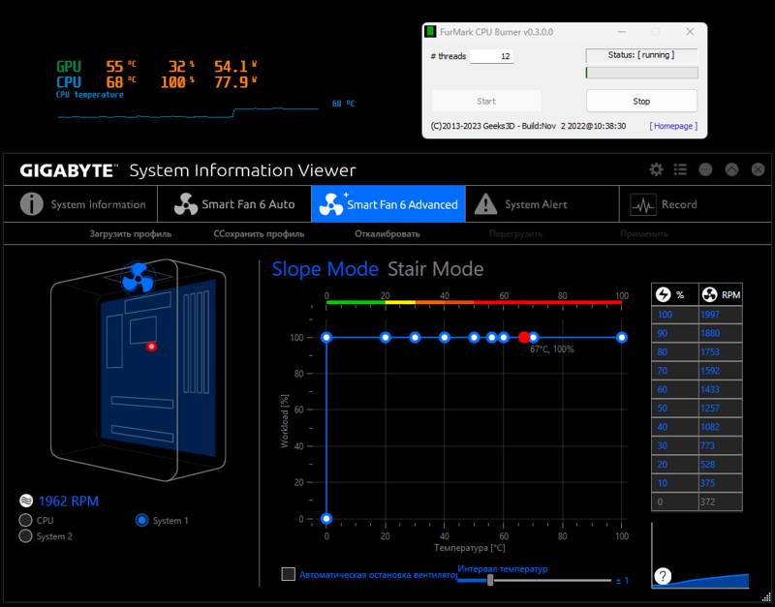The height and width of the screenshot is (607, 775).
Task: Click the red sensor dot on the motherboard
Action: coord(152,347)
